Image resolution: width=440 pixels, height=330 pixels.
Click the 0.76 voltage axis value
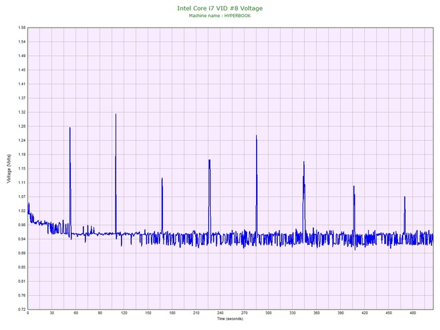[x=22, y=295]
